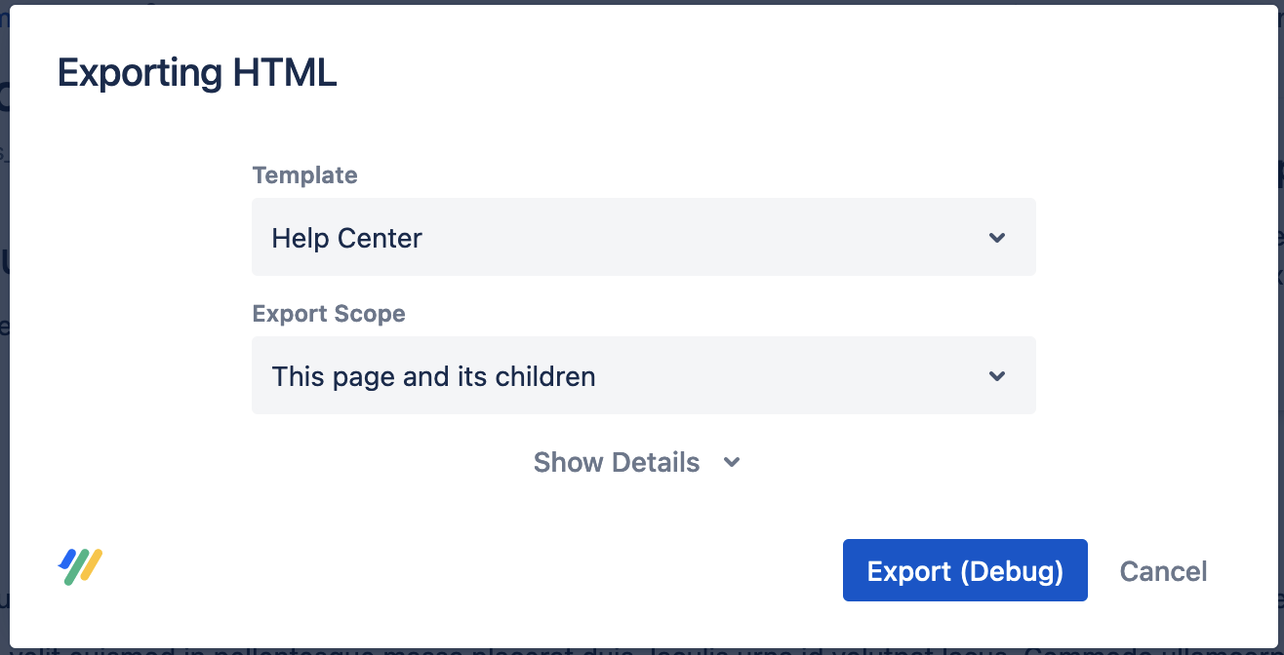Screen dimensions: 1284x655
Task: Cancel the HTML export dialog
Action: 1163,571
